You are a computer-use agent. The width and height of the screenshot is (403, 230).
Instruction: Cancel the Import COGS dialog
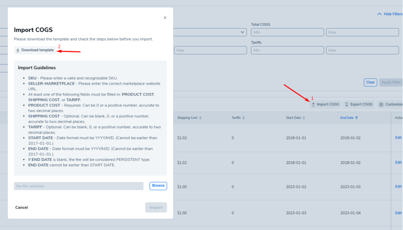click(22, 207)
